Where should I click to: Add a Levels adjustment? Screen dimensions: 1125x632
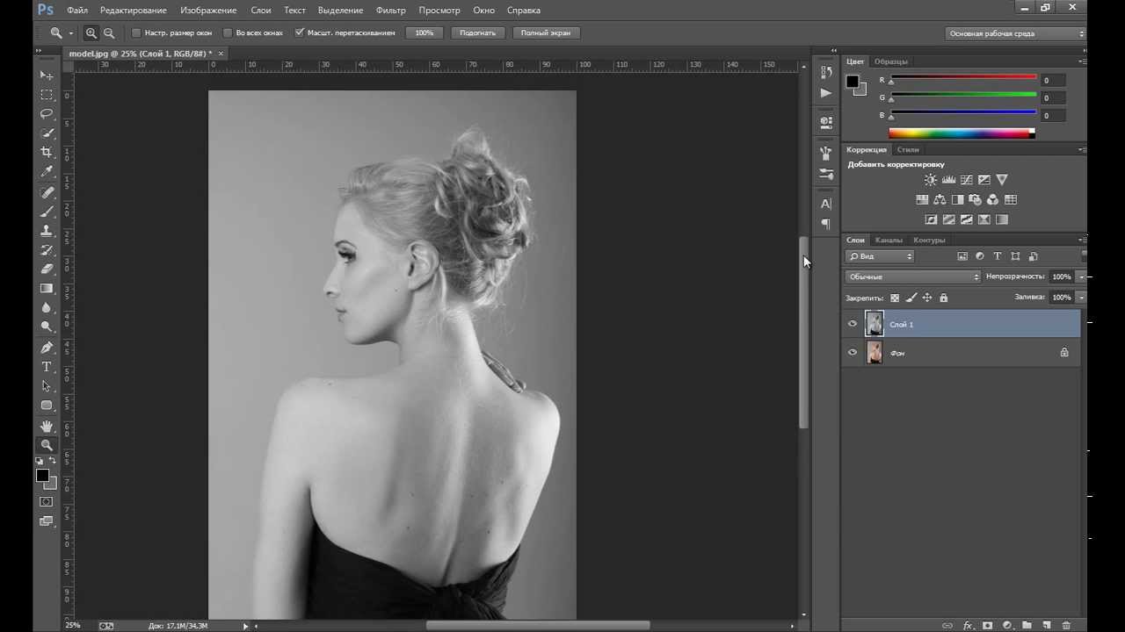pyautogui.click(x=948, y=180)
